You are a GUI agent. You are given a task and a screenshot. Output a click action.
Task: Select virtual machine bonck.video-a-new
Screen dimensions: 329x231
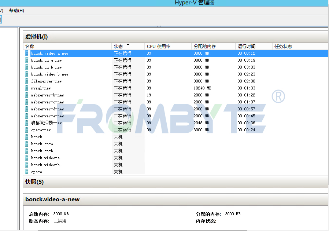[50, 53]
